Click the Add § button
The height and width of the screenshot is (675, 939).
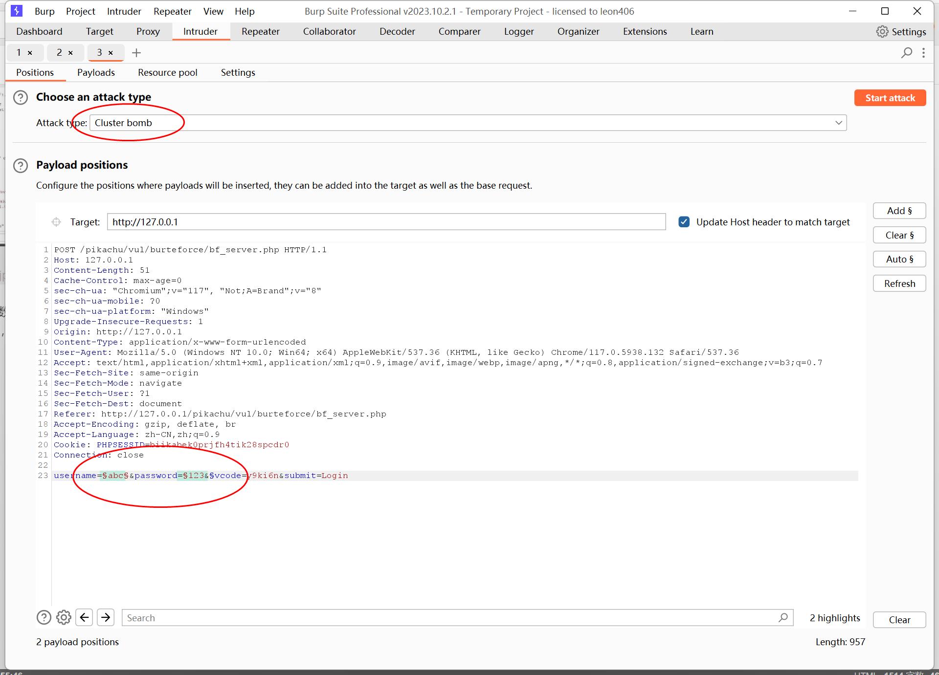tap(899, 211)
